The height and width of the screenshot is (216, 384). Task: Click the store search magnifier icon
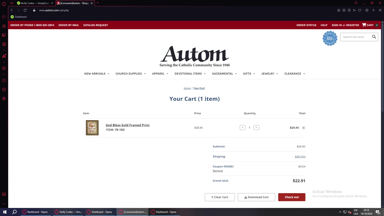(x=374, y=37)
